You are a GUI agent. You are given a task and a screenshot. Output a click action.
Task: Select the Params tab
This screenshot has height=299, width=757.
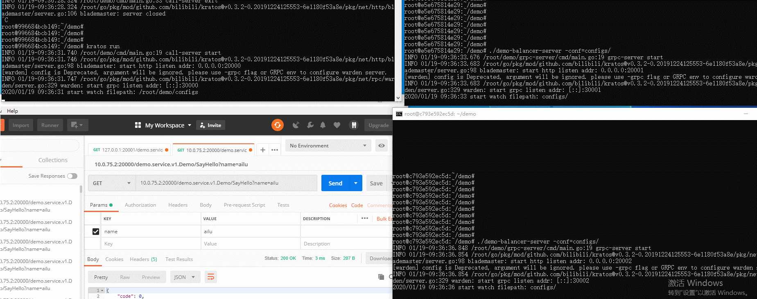[101, 205]
